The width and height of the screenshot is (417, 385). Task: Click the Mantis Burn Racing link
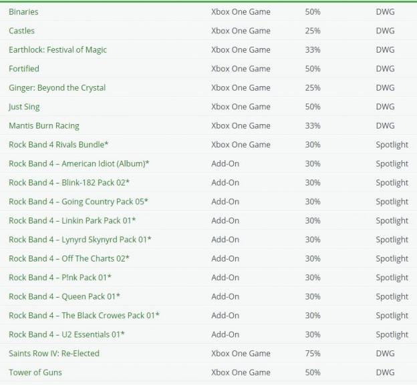(44, 125)
